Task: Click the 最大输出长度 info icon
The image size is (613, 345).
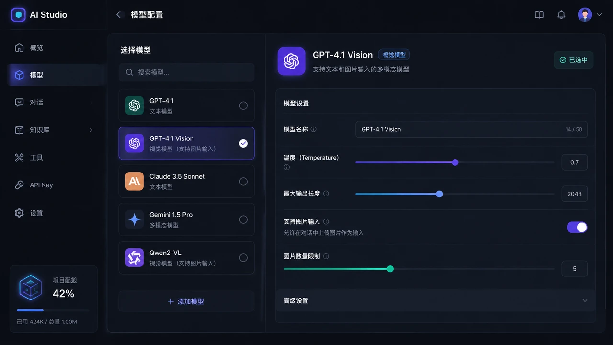Action: (326, 194)
